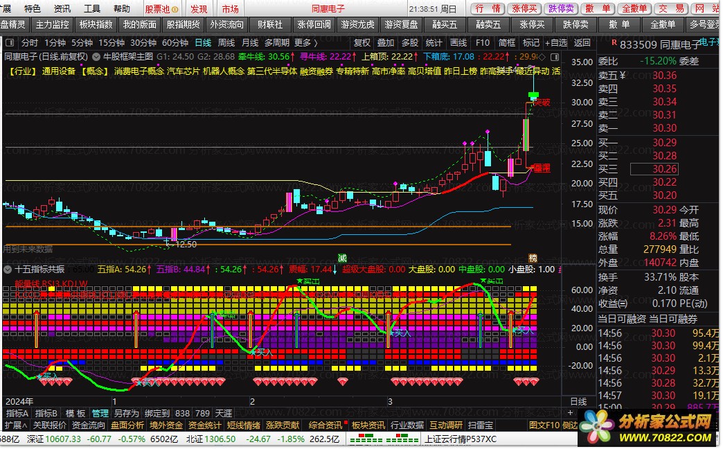Click the plus button near 日线 label
723x449 pixels.
click(x=571, y=414)
